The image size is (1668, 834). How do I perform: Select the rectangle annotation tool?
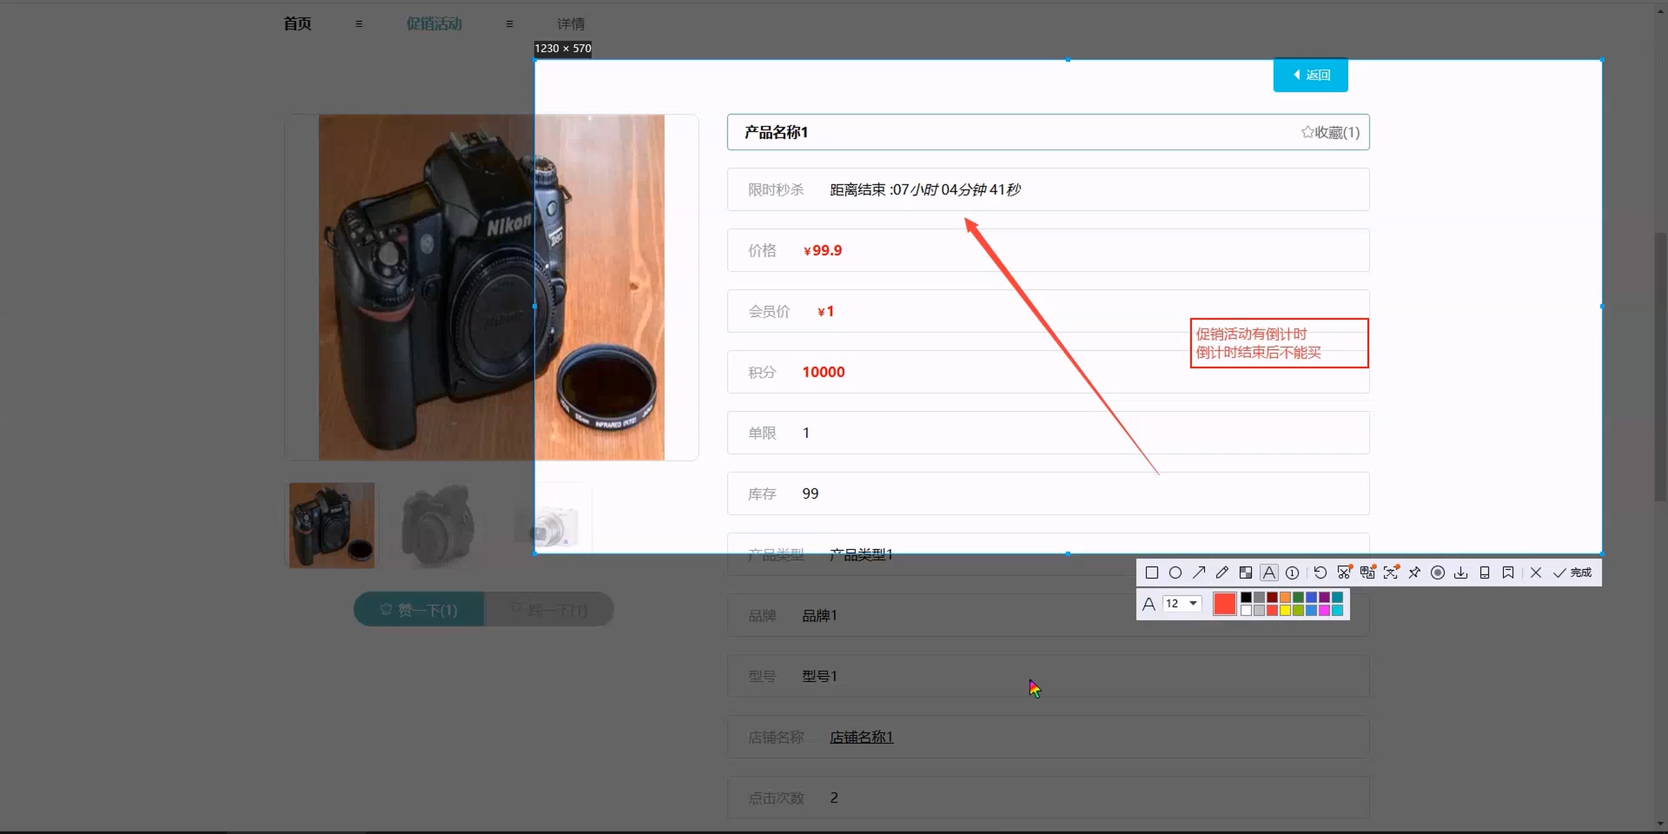[1152, 572]
